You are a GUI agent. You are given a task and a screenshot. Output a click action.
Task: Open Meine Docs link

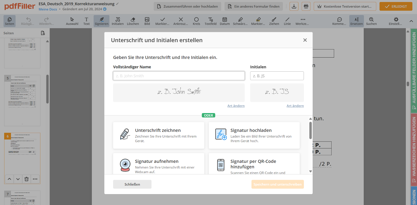click(x=48, y=9)
